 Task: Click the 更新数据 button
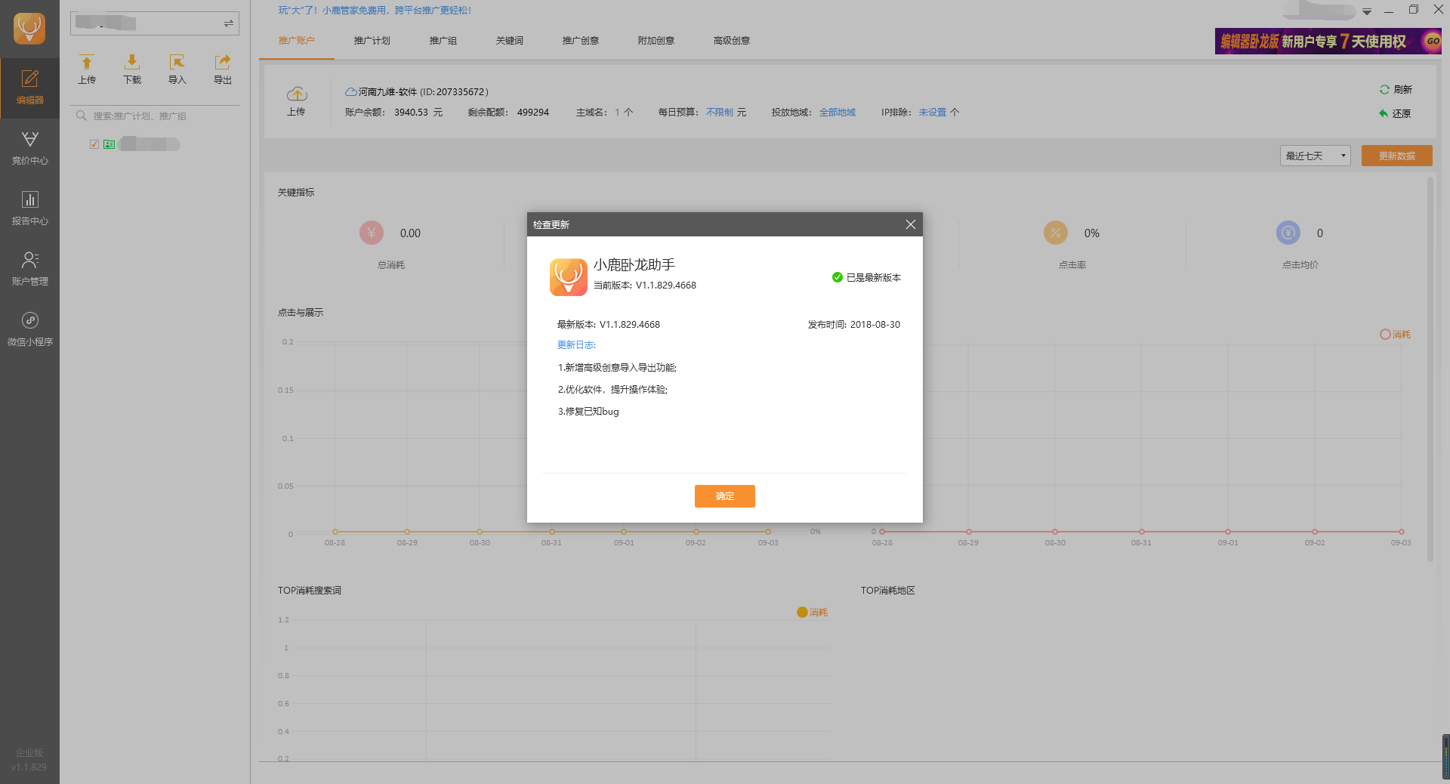click(x=1397, y=156)
